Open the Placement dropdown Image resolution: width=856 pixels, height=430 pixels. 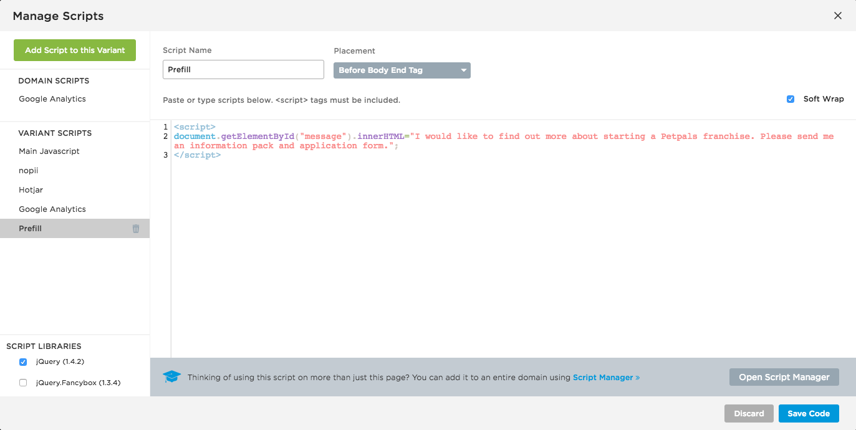(402, 70)
